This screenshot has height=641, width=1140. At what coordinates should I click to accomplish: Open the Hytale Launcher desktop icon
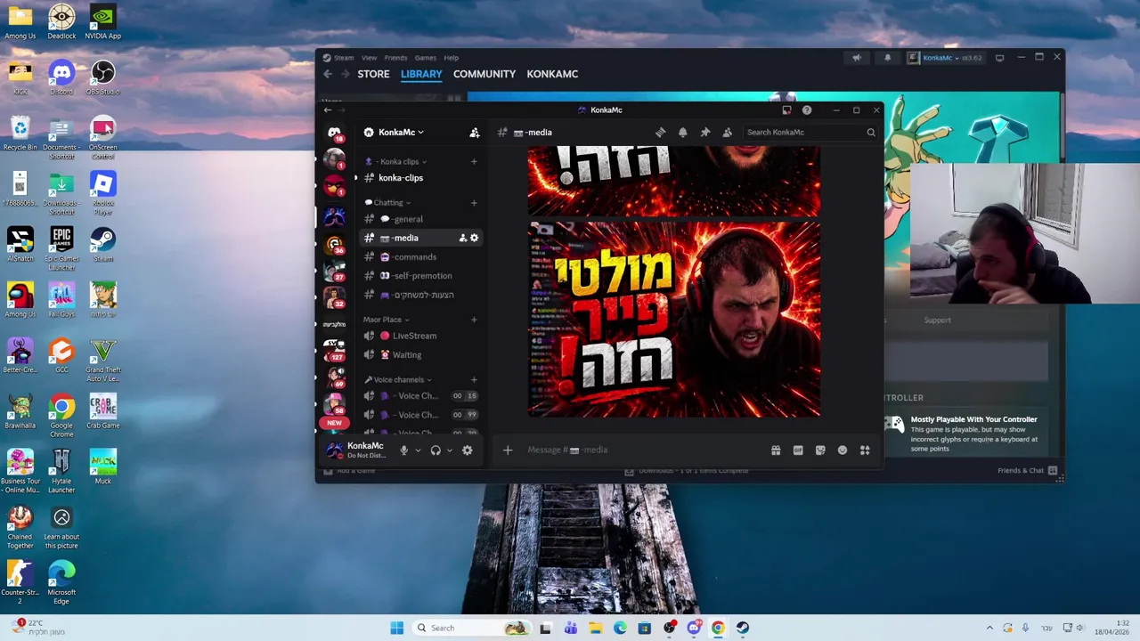click(61, 471)
